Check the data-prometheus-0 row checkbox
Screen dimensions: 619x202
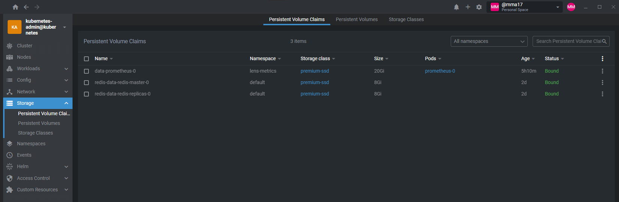pyautogui.click(x=86, y=71)
